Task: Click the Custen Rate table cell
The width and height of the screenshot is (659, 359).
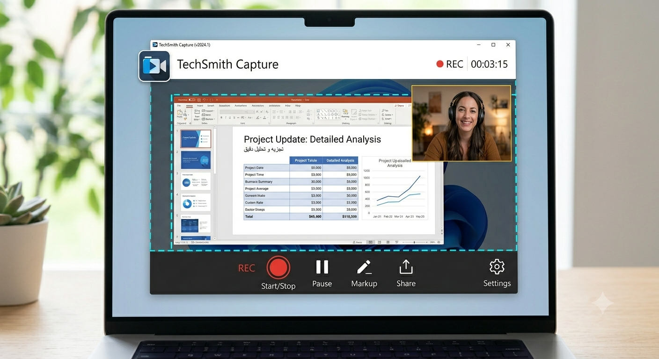Action: coord(266,202)
